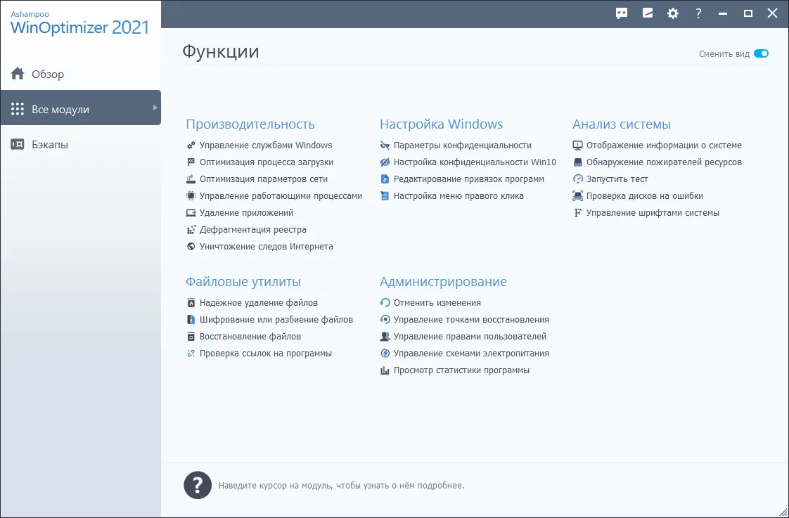Open Управление службами Windows
The width and height of the screenshot is (789, 518).
[x=266, y=145]
